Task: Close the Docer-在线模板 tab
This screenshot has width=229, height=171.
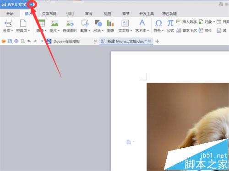Action: coord(95,41)
